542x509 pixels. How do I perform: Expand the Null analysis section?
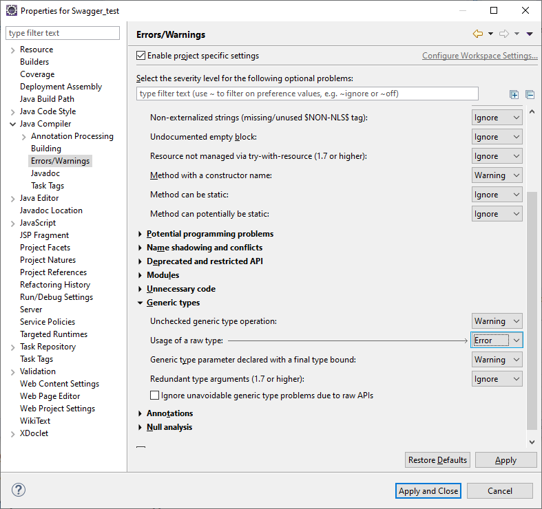point(140,427)
